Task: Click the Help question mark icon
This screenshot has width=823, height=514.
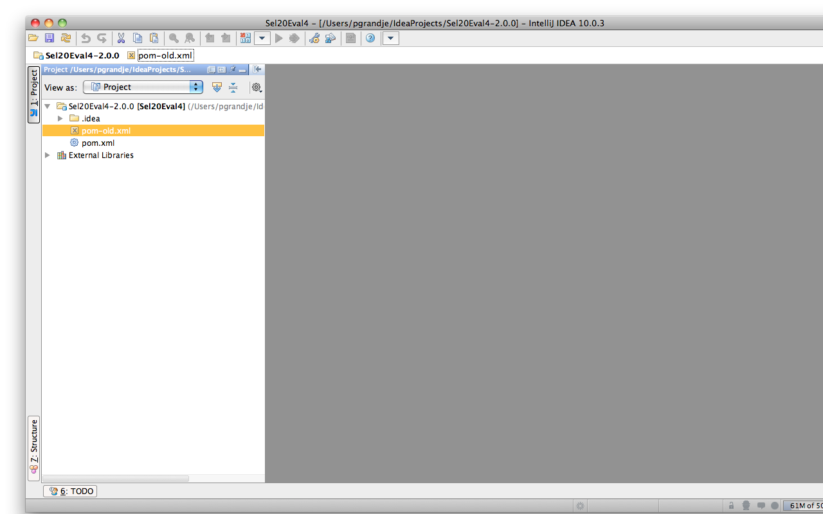Action: [x=370, y=39]
